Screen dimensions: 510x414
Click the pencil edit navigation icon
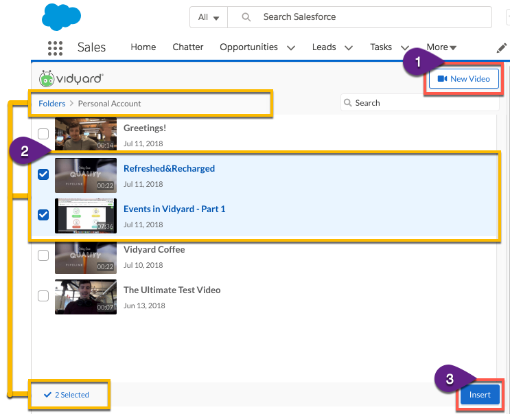coord(502,48)
